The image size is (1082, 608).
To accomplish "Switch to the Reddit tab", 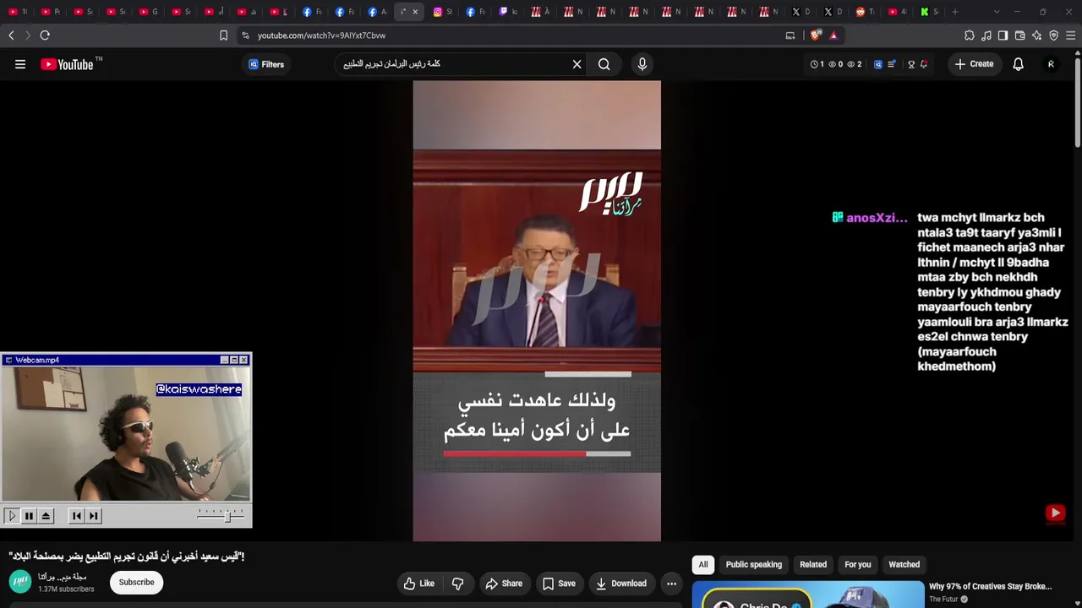I will (x=866, y=12).
